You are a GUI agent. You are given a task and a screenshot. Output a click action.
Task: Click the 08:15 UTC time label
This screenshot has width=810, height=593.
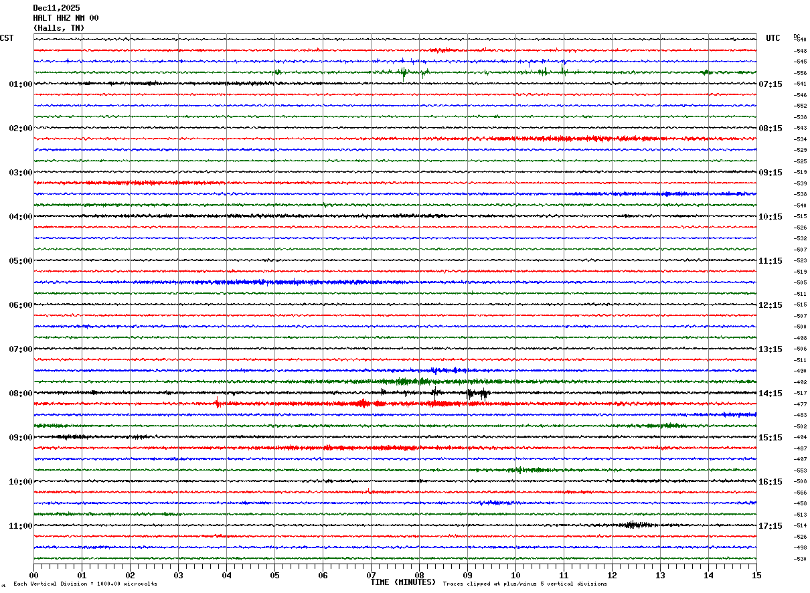click(771, 129)
